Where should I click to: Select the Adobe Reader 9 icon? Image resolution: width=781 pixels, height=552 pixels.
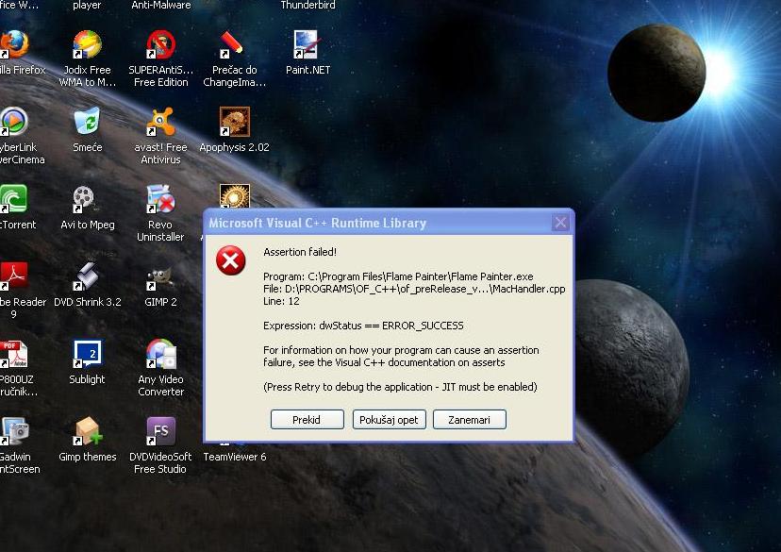click(x=14, y=276)
